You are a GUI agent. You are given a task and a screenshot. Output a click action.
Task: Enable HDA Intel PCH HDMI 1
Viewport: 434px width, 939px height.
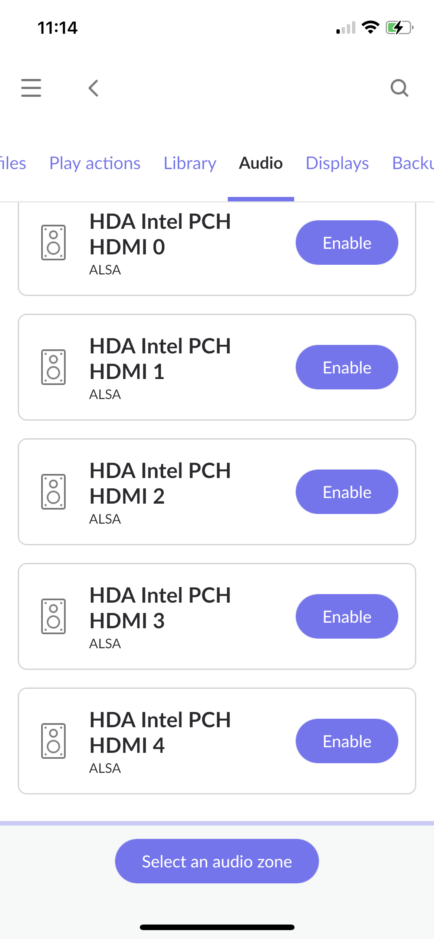click(x=347, y=368)
